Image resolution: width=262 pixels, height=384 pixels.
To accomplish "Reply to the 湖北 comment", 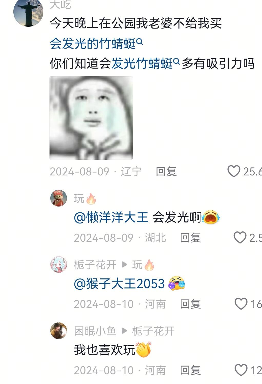I will tap(190, 238).
